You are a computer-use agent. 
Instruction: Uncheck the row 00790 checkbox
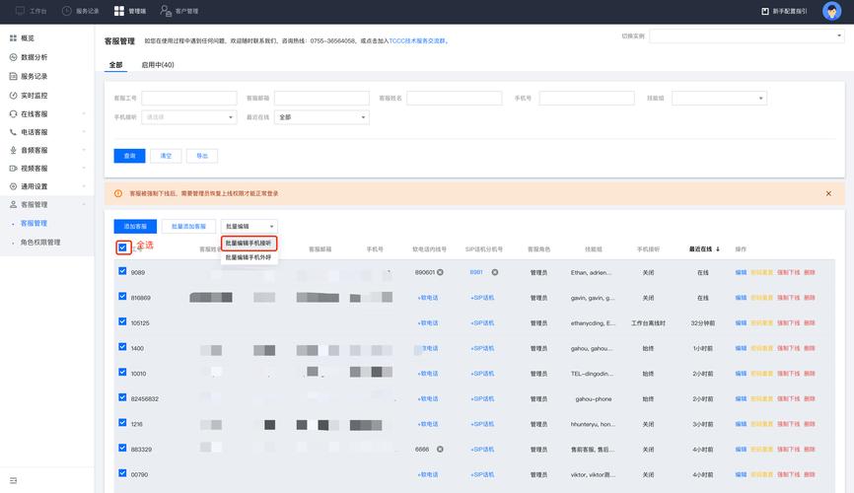[x=122, y=473]
